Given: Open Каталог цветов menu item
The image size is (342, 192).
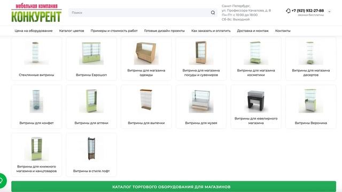Looking at the screenshot, I should coord(72,31).
